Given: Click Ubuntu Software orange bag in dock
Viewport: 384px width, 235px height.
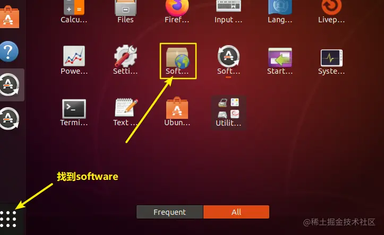Looking at the screenshot, I should tap(9, 16).
